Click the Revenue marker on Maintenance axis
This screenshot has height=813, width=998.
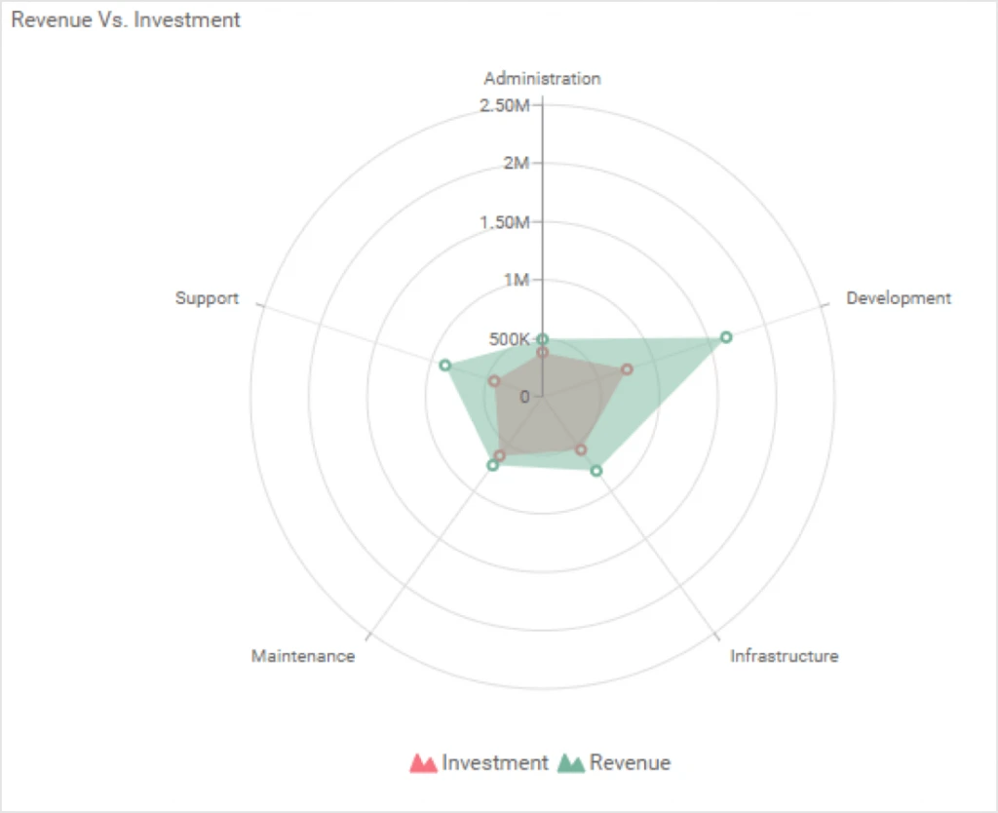[492, 466]
